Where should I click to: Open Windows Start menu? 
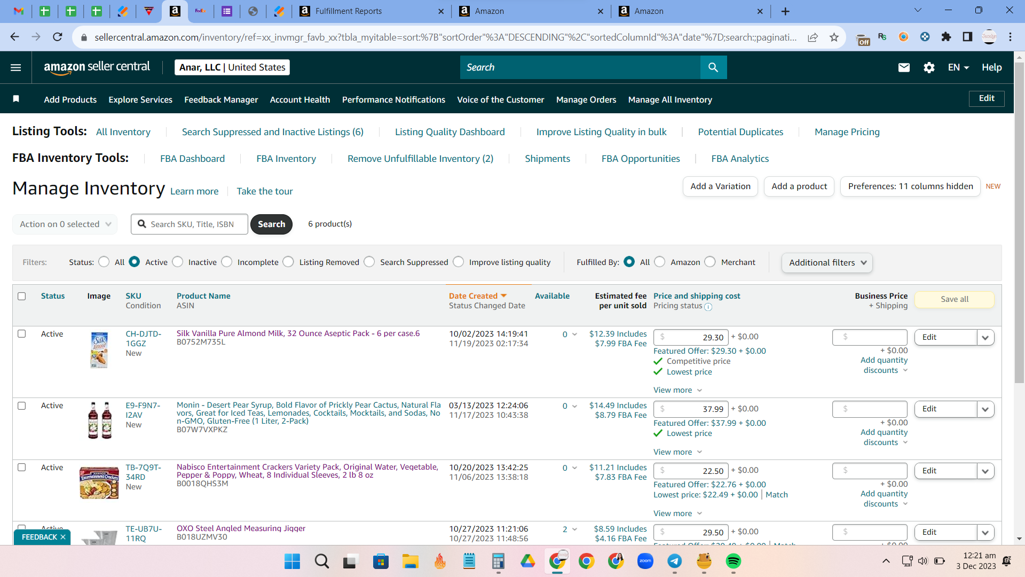292,561
